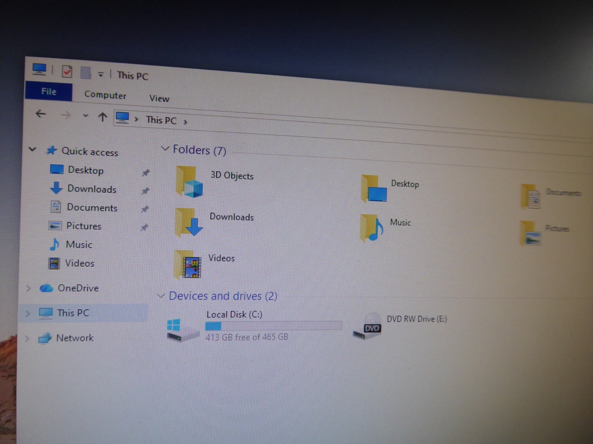Viewport: 593px width, 444px height.
Task: Select the Desktop folder icon in Folders
Action: 374,189
